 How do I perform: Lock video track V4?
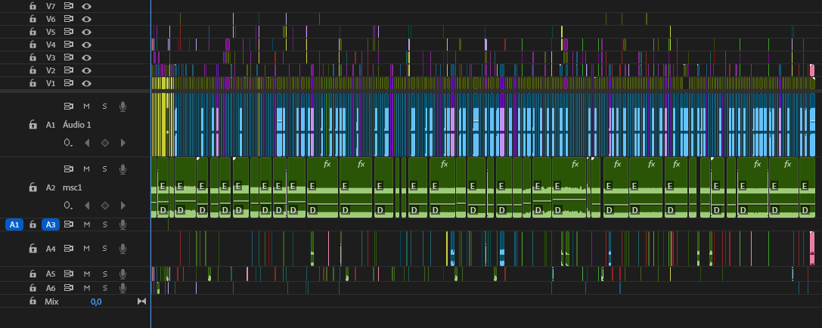33,45
